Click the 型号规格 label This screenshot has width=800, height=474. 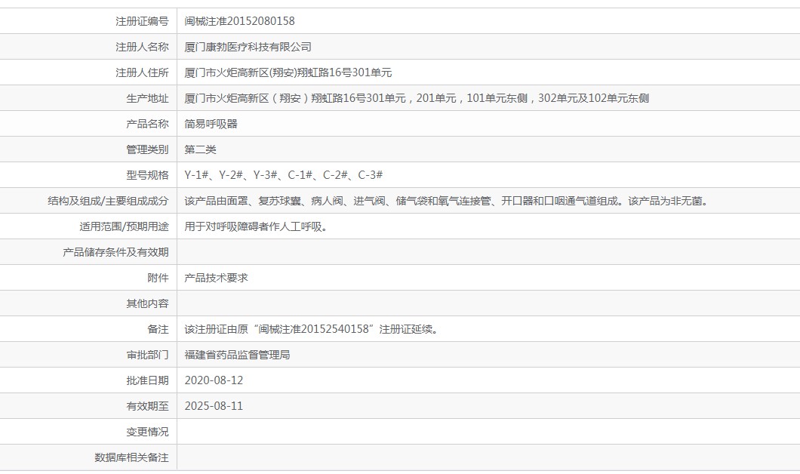coord(147,175)
